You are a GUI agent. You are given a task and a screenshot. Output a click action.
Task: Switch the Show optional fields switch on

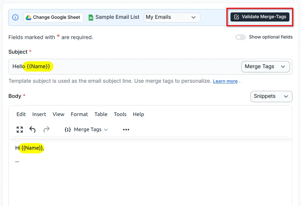240,37
